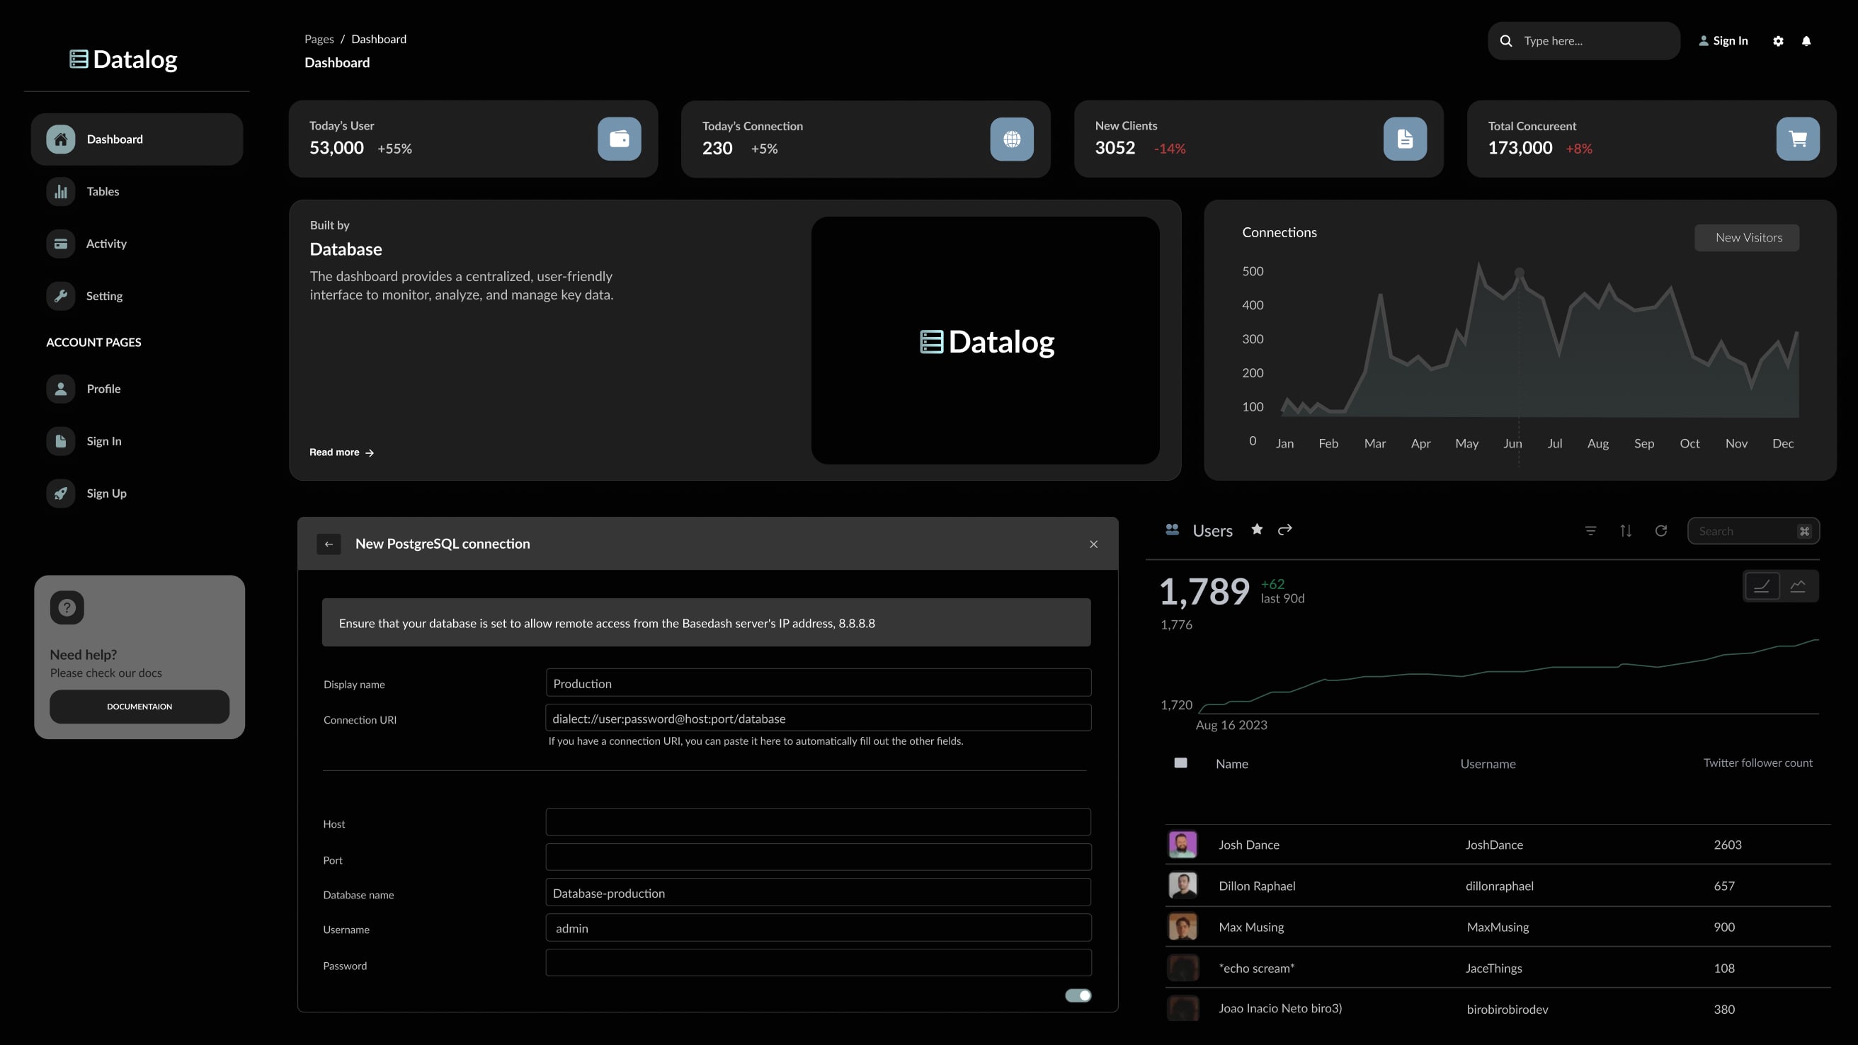Toggle the switch at the connection form bottom
The width and height of the screenshot is (1858, 1045).
(1078, 995)
